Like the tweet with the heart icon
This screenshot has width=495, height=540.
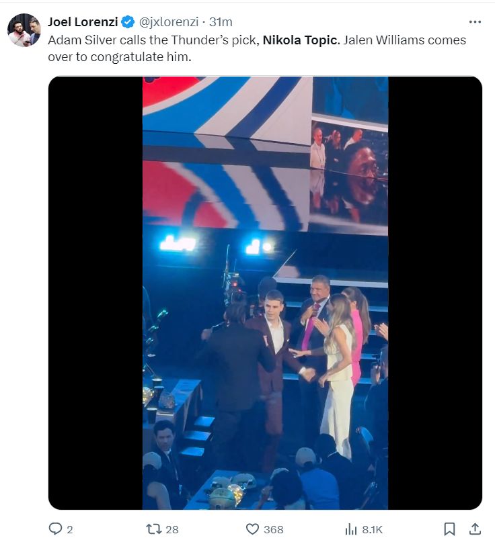click(x=252, y=529)
